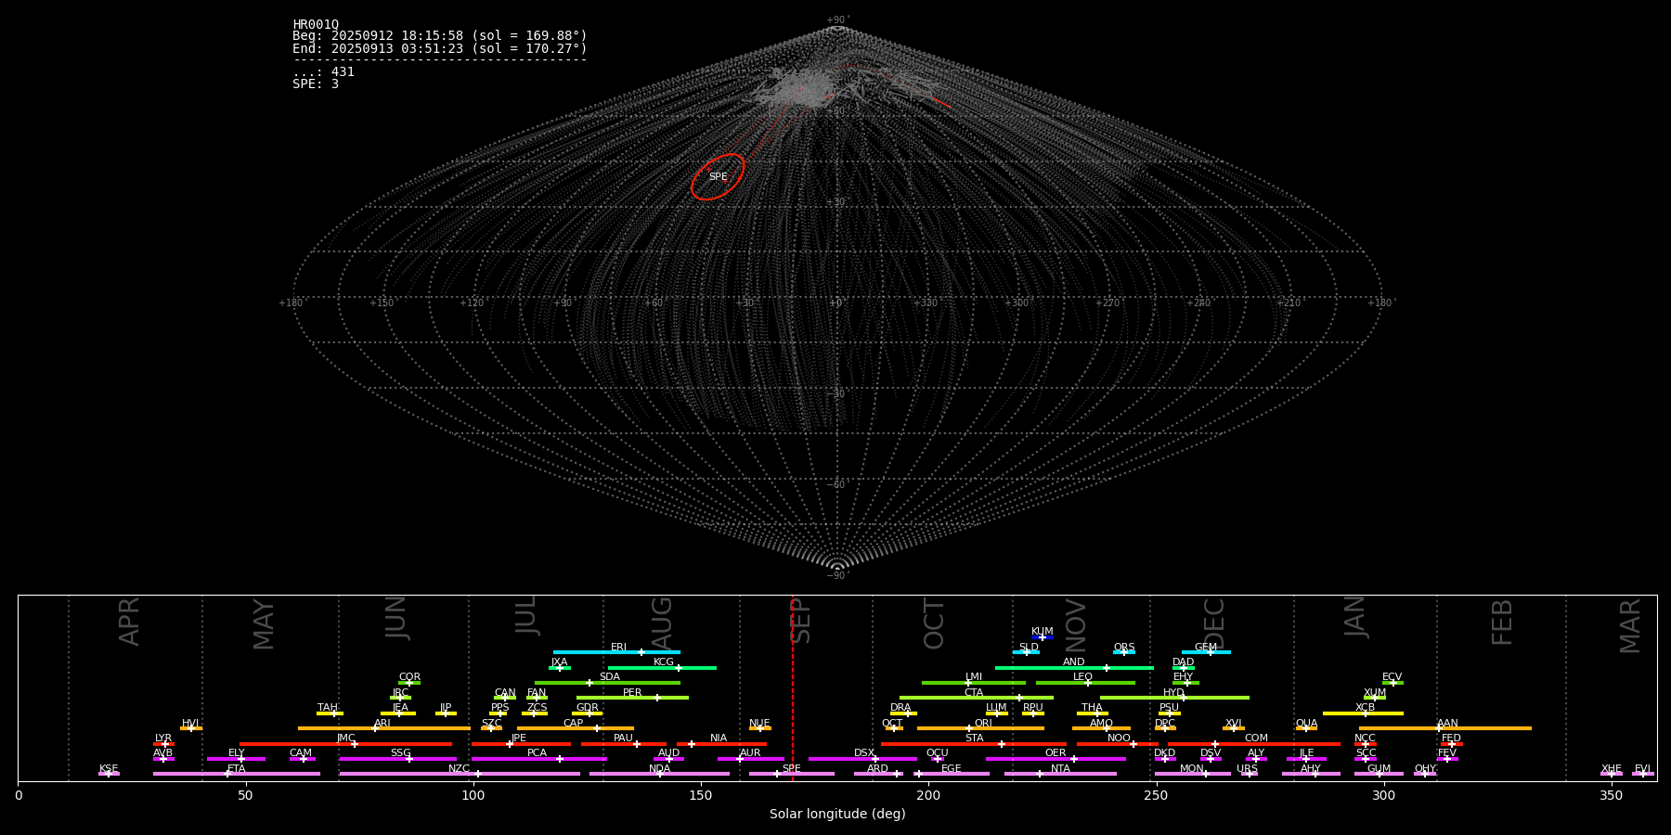Click the ARI shower label
1671x835 pixels.
pyautogui.click(x=382, y=723)
